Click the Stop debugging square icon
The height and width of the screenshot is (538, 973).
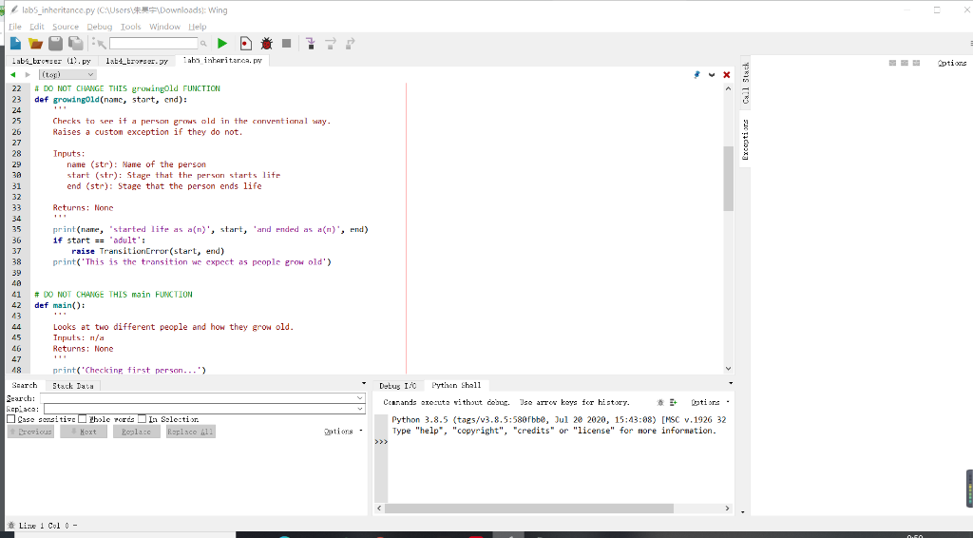tap(286, 43)
